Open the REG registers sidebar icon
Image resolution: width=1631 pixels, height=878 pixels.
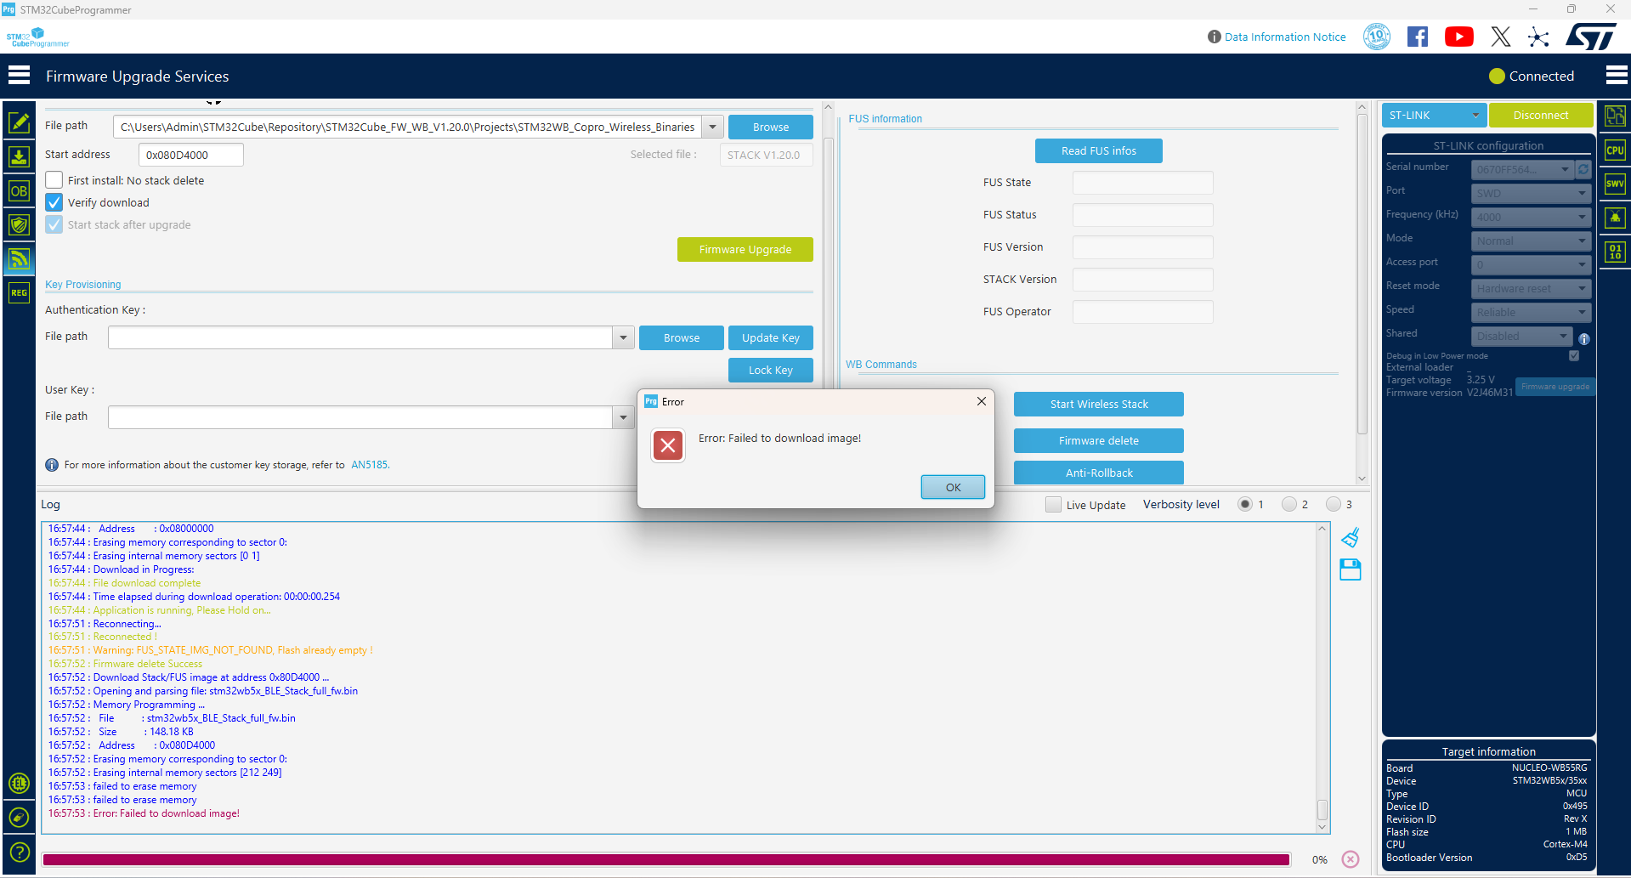click(x=19, y=292)
